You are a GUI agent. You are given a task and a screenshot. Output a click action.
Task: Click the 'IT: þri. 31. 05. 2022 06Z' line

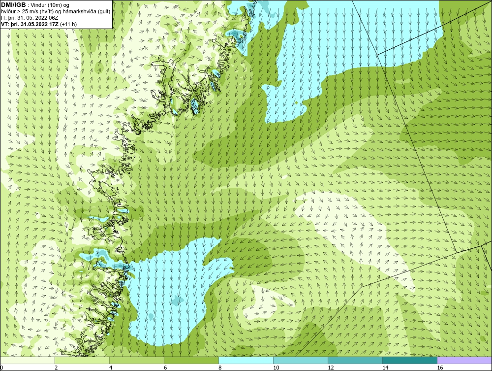tap(30, 18)
